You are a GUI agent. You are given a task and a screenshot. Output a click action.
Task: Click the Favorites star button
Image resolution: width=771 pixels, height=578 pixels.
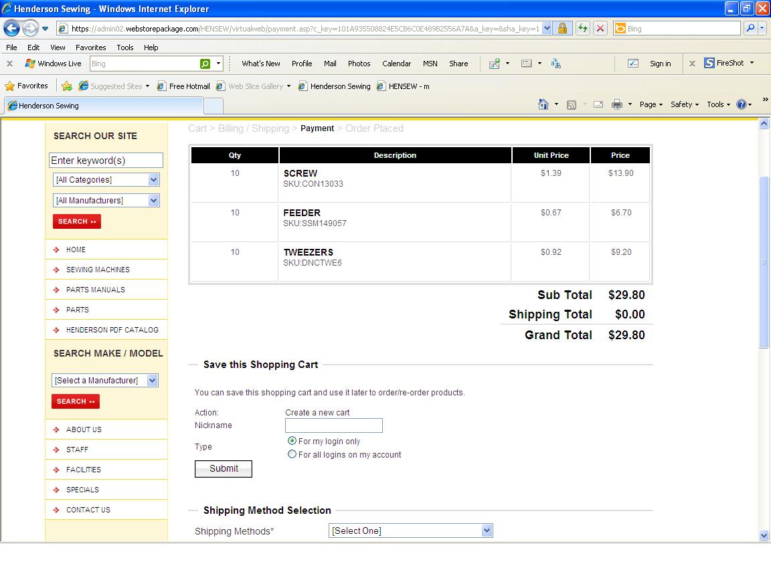click(27, 86)
